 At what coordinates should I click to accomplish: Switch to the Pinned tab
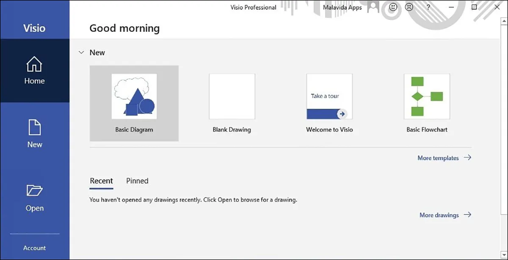[x=137, y=181]
